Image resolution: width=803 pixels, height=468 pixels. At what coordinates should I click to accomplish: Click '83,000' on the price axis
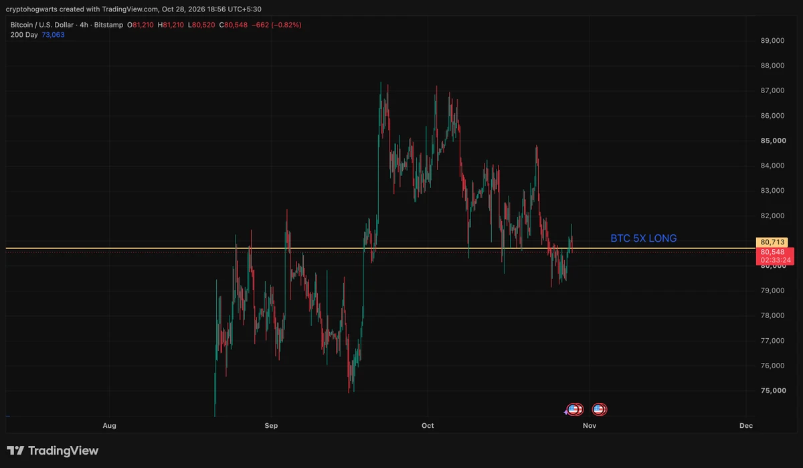pyautogui.click(x=773, y=191)
